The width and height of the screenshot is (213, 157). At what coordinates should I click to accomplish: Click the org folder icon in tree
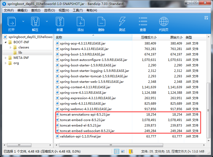[10, 63]
